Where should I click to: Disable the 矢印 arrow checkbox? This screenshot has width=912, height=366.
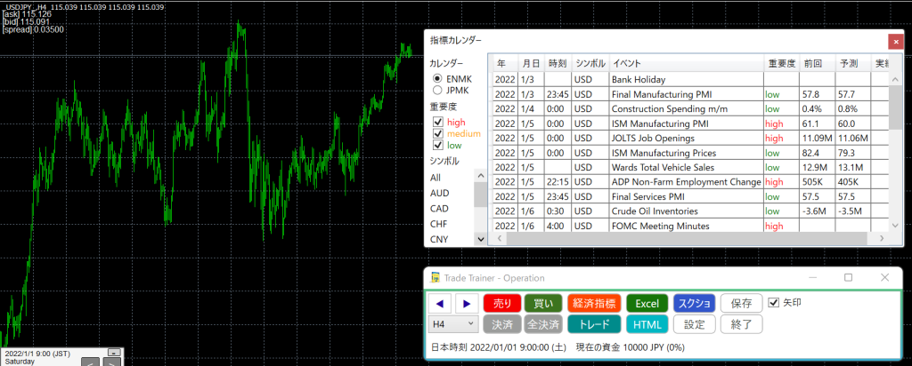[773, 302]
